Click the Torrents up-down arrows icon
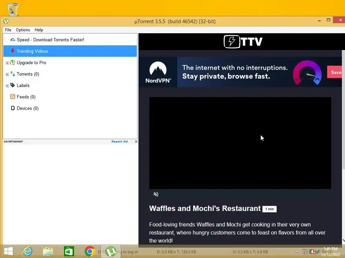The height and width of the screenshot is (258, 345). click(12, 74)
